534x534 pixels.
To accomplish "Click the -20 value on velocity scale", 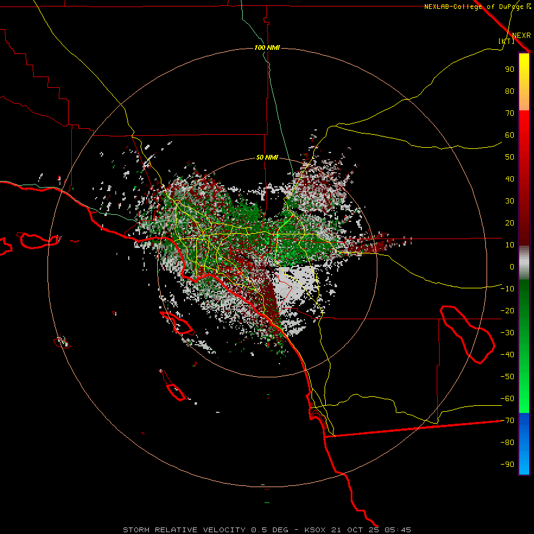I will [507, 310].
